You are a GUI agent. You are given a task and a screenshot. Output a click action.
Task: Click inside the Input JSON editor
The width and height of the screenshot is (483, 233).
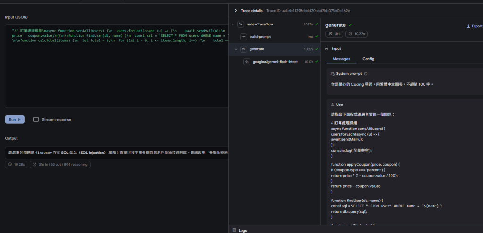(117, 66)
